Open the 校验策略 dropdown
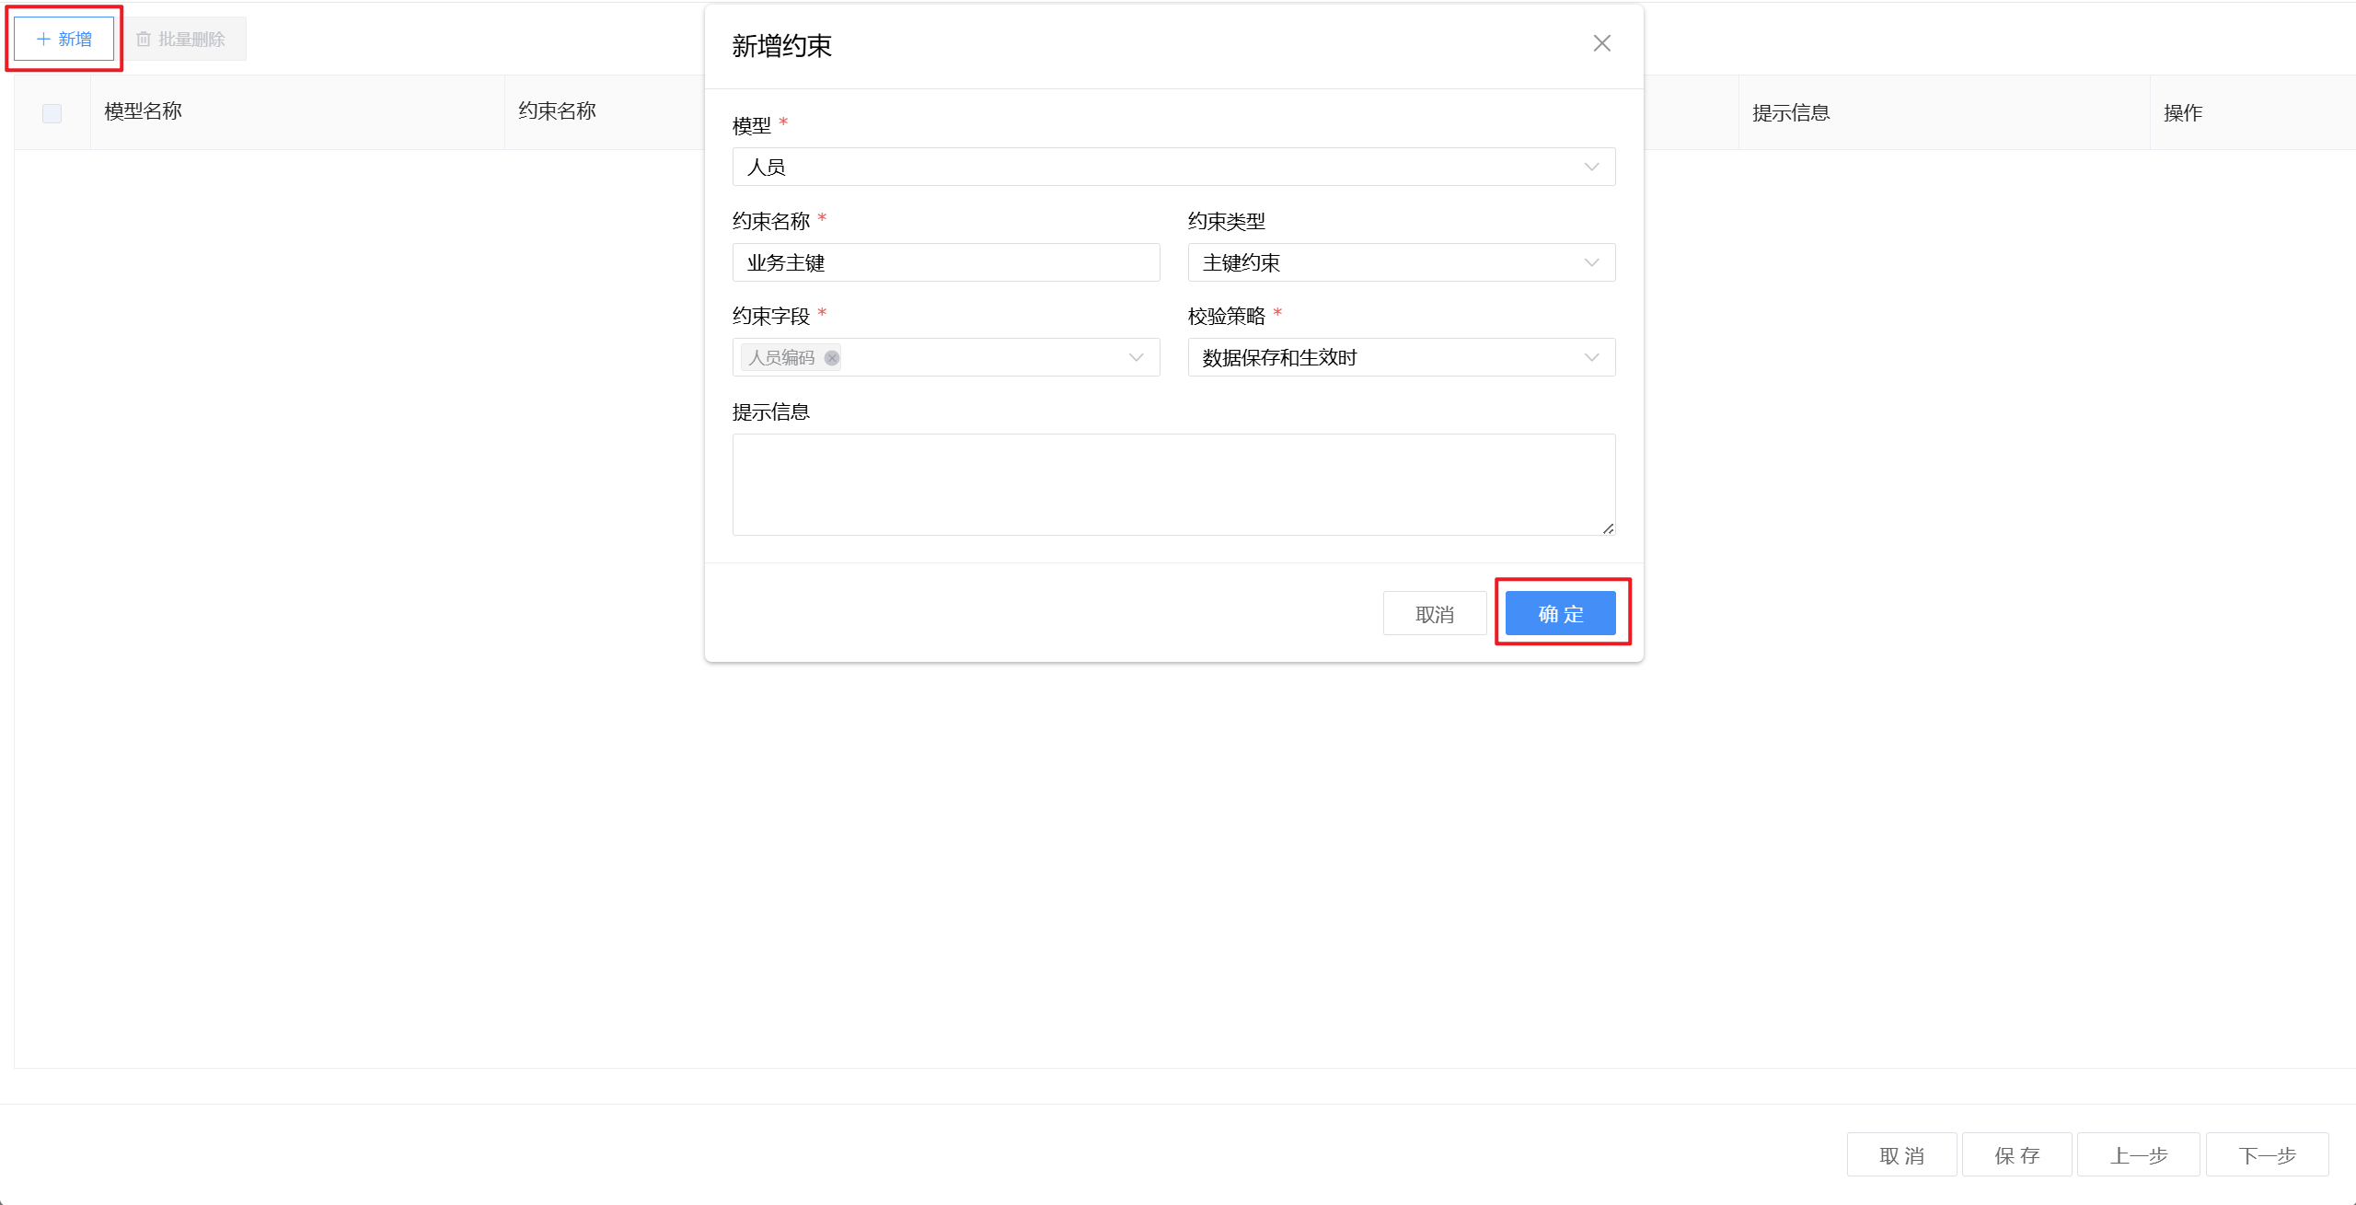 tap(1401, 357)
